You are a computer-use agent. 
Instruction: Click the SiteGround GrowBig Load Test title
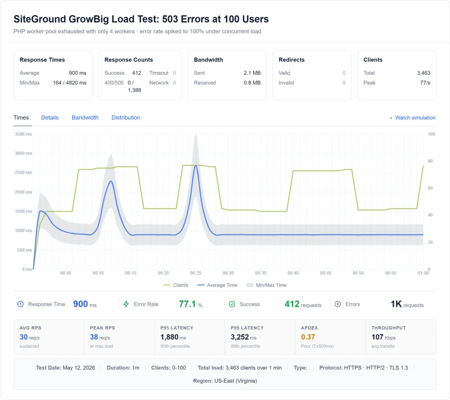(x=141, y=19)
